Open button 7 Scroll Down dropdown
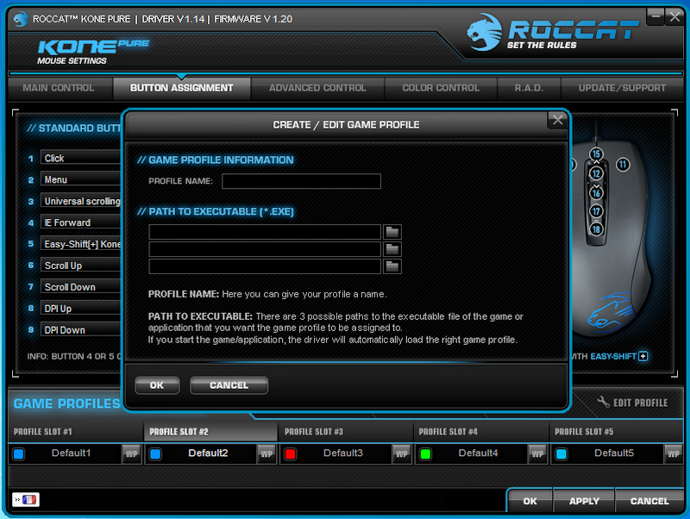The width and height of the screenshot is (690, 519). click(81, 287)
